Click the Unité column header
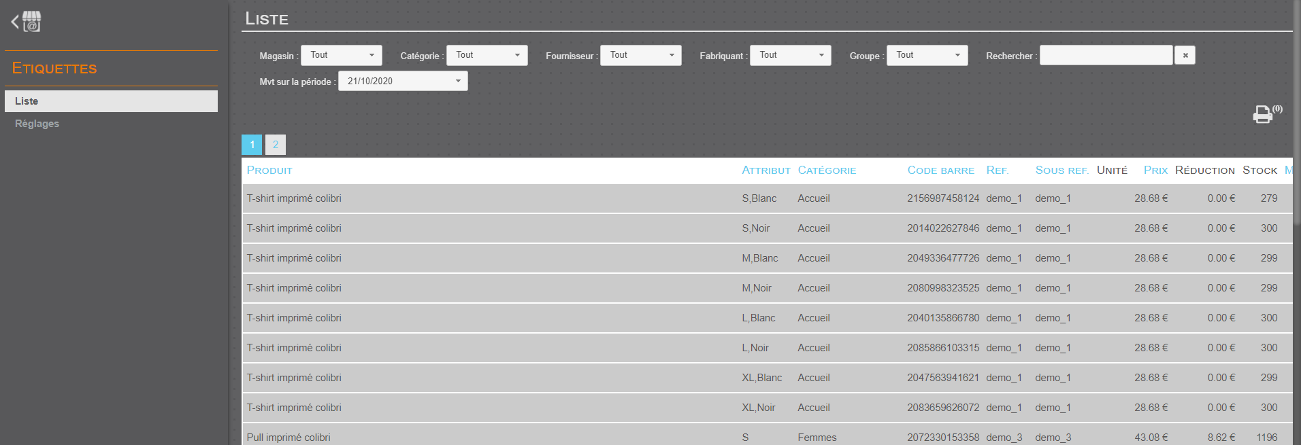 [x=1112, y=171]
